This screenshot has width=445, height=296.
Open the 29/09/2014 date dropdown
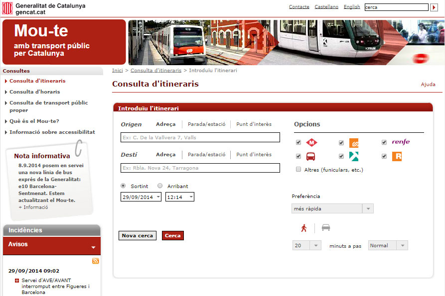[141, 197]
